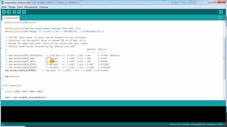Image resolution: width=227 pixels, height=127 pixels.
Task: Select the singleended sketch tab
Action: coord(11,18)
